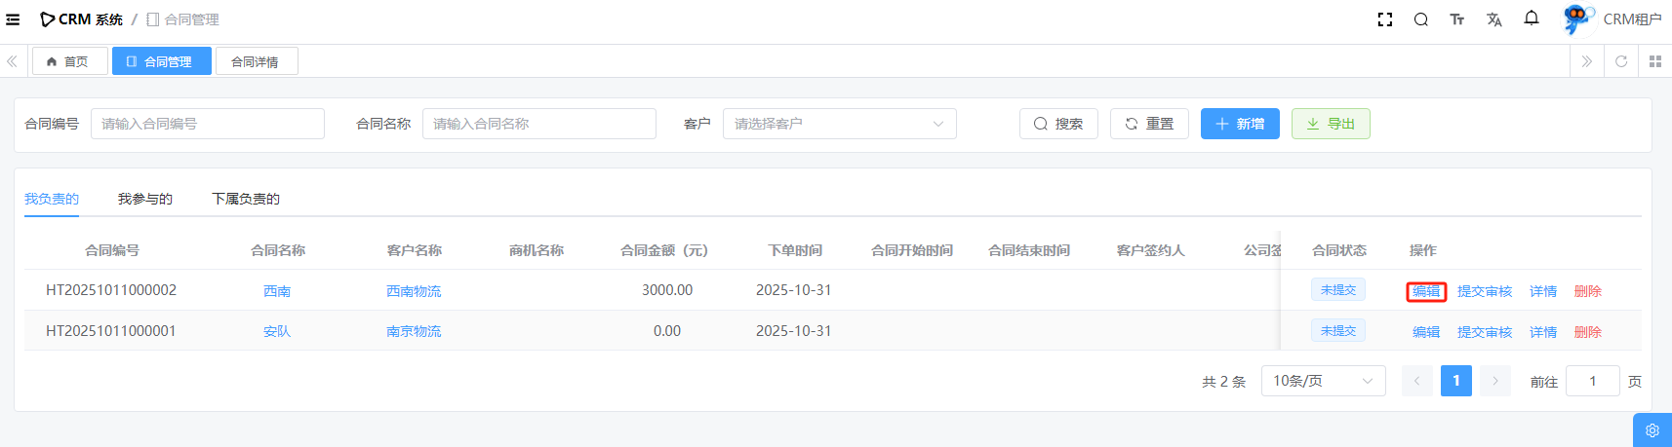Open the notification bell

pos(1531,19)
